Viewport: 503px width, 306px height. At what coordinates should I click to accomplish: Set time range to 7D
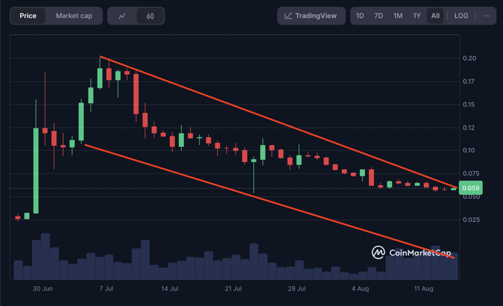click(x=379, y=16)
